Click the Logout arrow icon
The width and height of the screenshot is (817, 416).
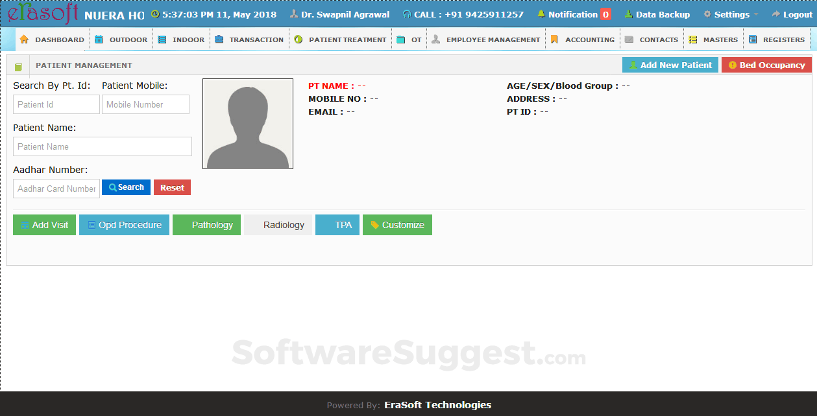click(777, 14)
